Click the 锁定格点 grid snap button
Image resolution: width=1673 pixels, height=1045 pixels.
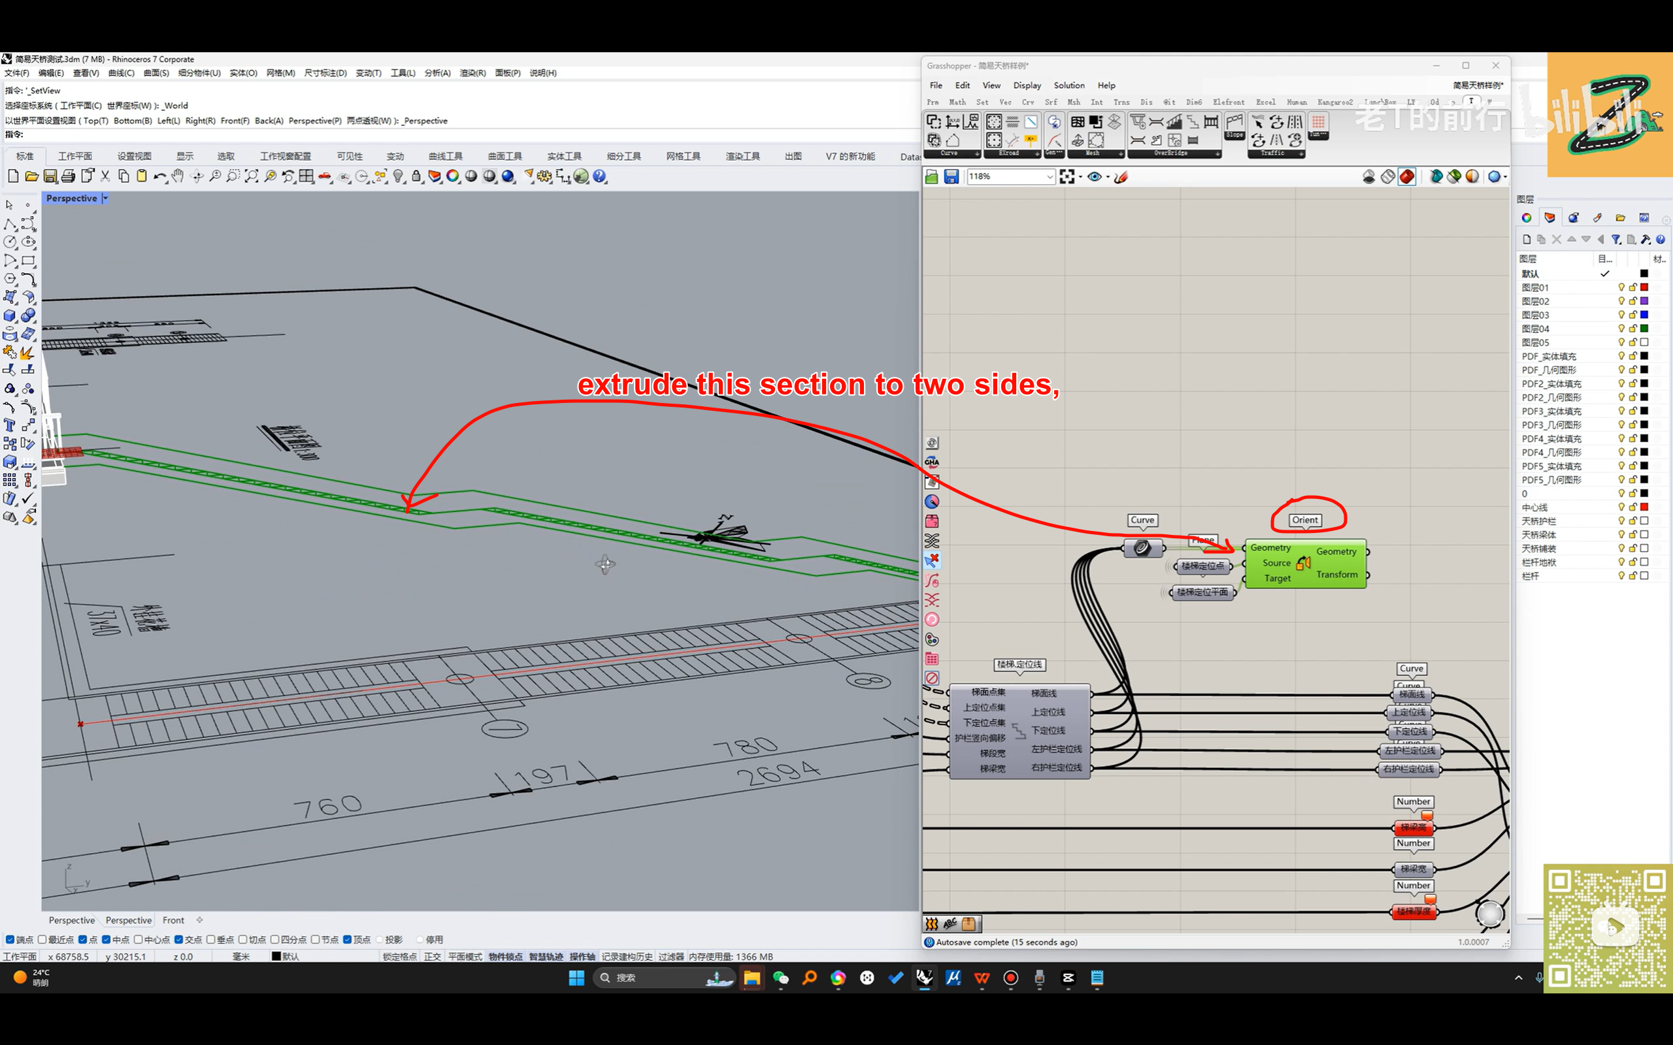pos(399,957)
